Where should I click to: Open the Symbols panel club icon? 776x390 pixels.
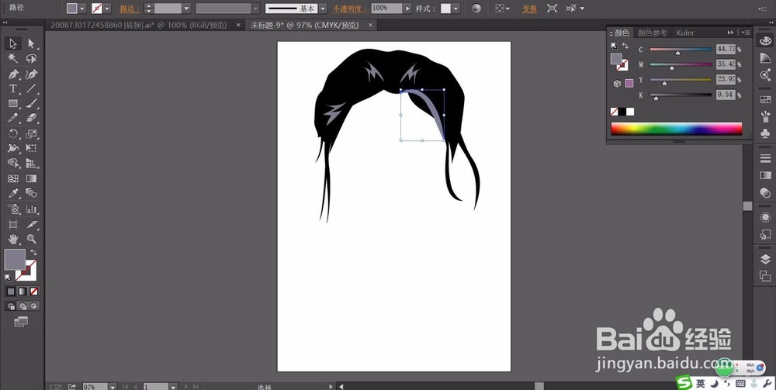(765, 133)
